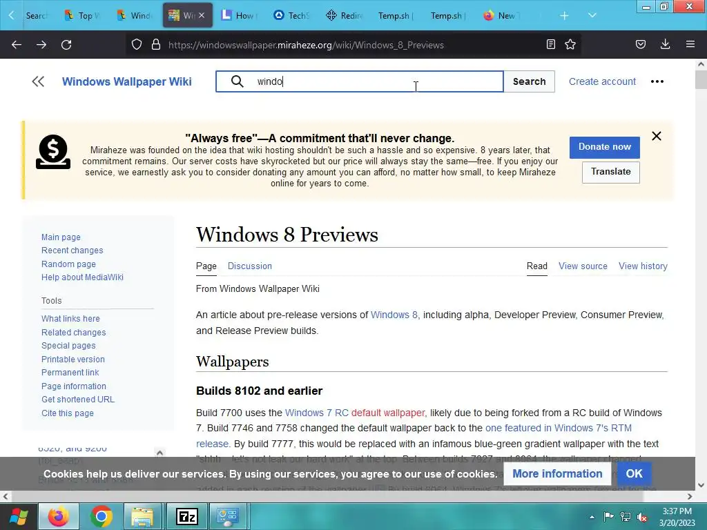707x530 pixels.
Task: Click Get shortened URL link
Action: coord(78,400)
